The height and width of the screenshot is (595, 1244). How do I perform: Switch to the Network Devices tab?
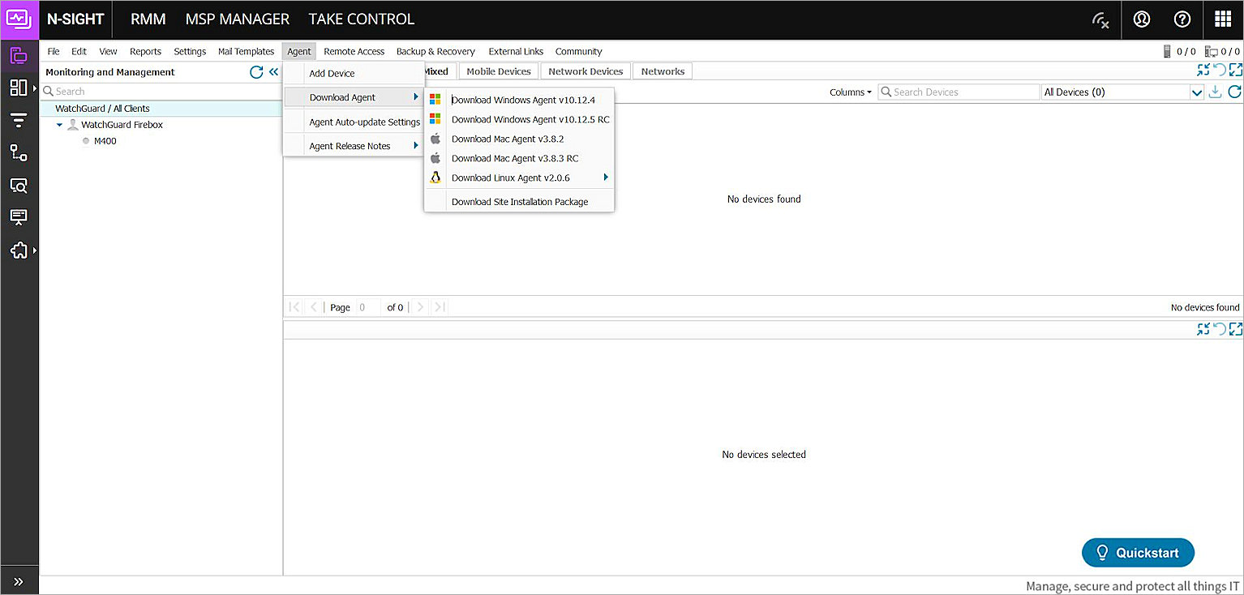coord(586,71)
